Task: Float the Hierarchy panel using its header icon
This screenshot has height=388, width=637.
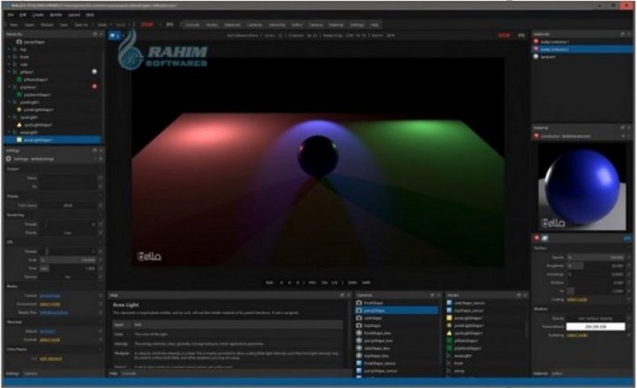Action: (x=95, y=35)
